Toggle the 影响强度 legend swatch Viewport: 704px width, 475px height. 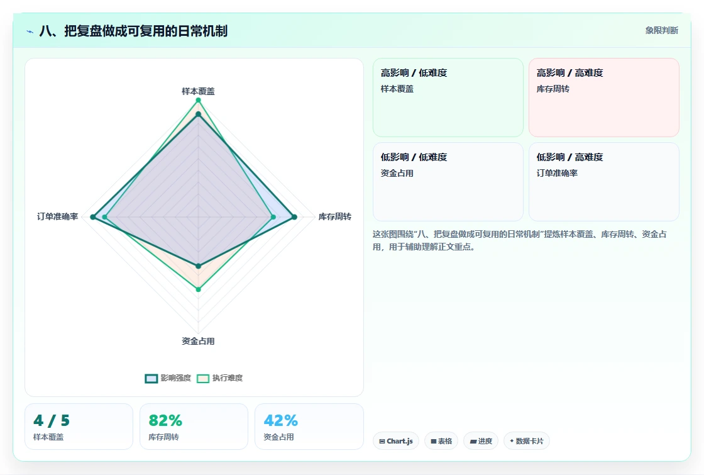151,378
